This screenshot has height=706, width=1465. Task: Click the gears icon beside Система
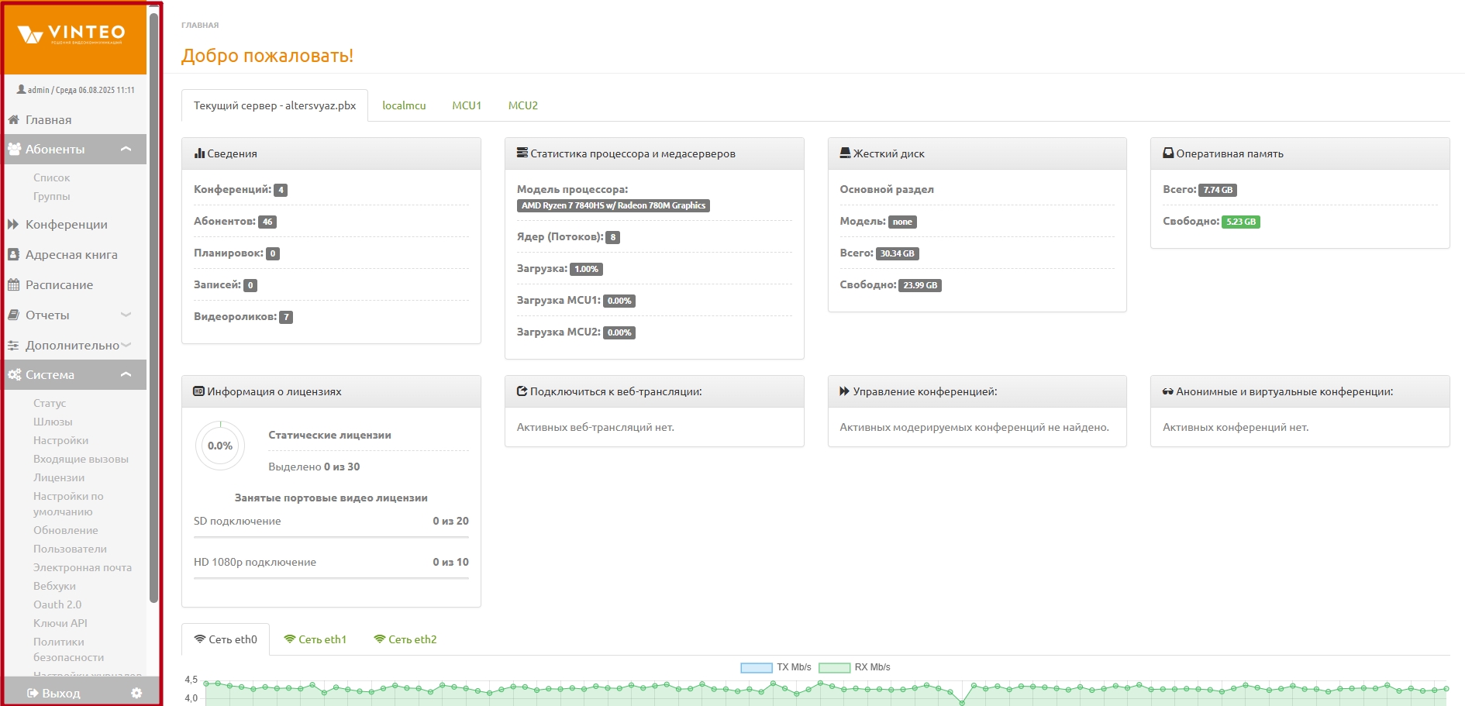(x=14, y=375)
